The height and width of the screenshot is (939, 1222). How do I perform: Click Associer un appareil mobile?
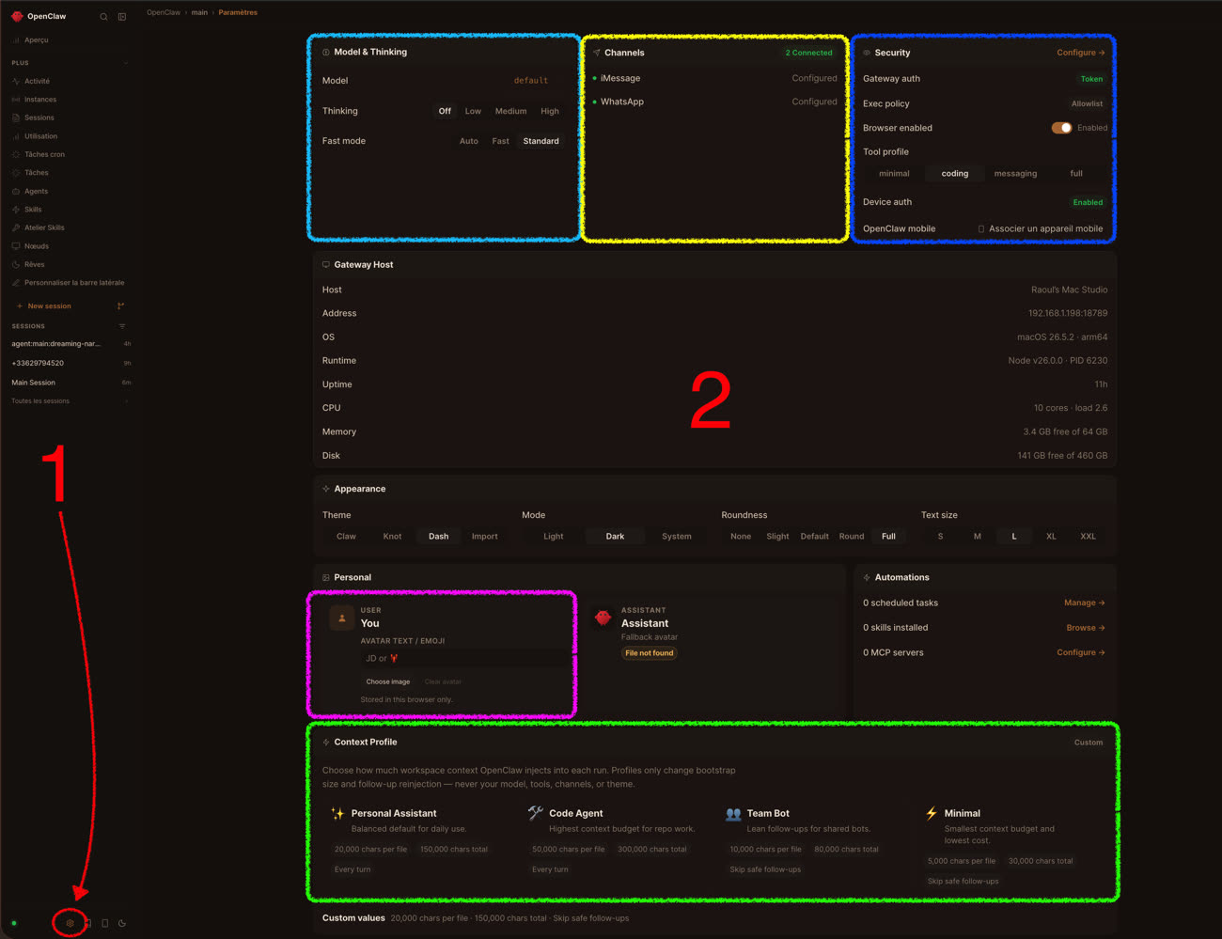tap(1041, 228)
